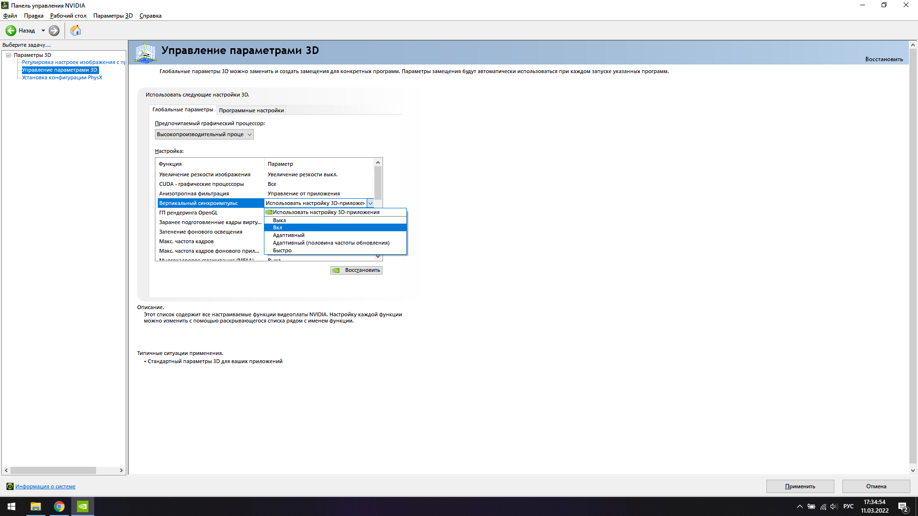This screenshot has width=918, height=516.
Task: Choose 'Адаптивный' in vertical sync list
Action: tap(289, 235)
